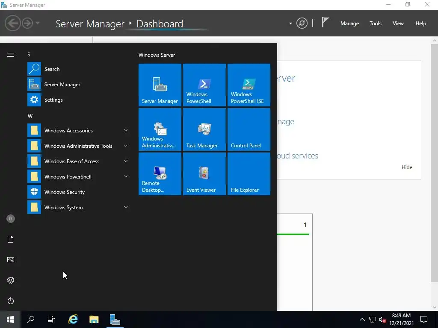Launch Internet Explorer from the taskbar
The width and height of the screenshot is (438, 328).
coord(73,319)
